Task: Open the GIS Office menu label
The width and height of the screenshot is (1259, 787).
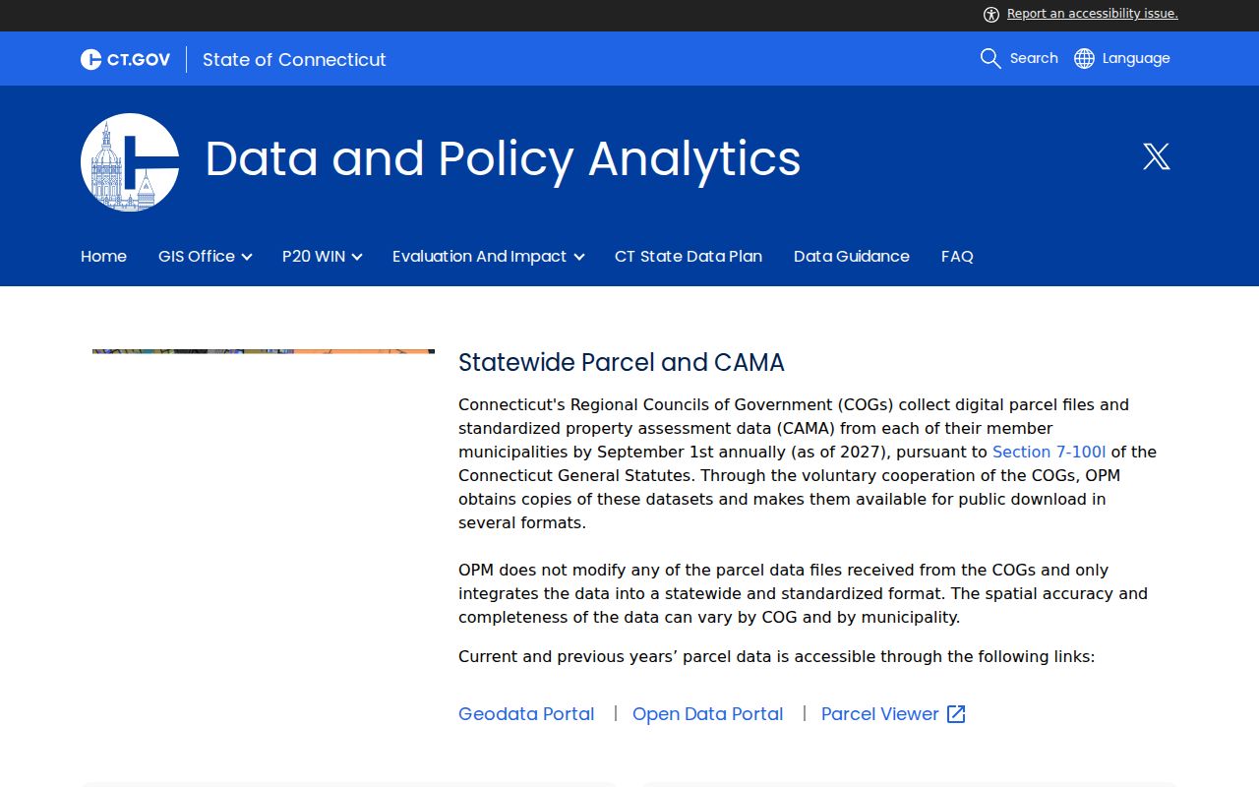Action: click(x=197, y=257)
